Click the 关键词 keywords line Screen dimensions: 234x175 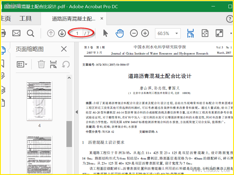(111, 127)
